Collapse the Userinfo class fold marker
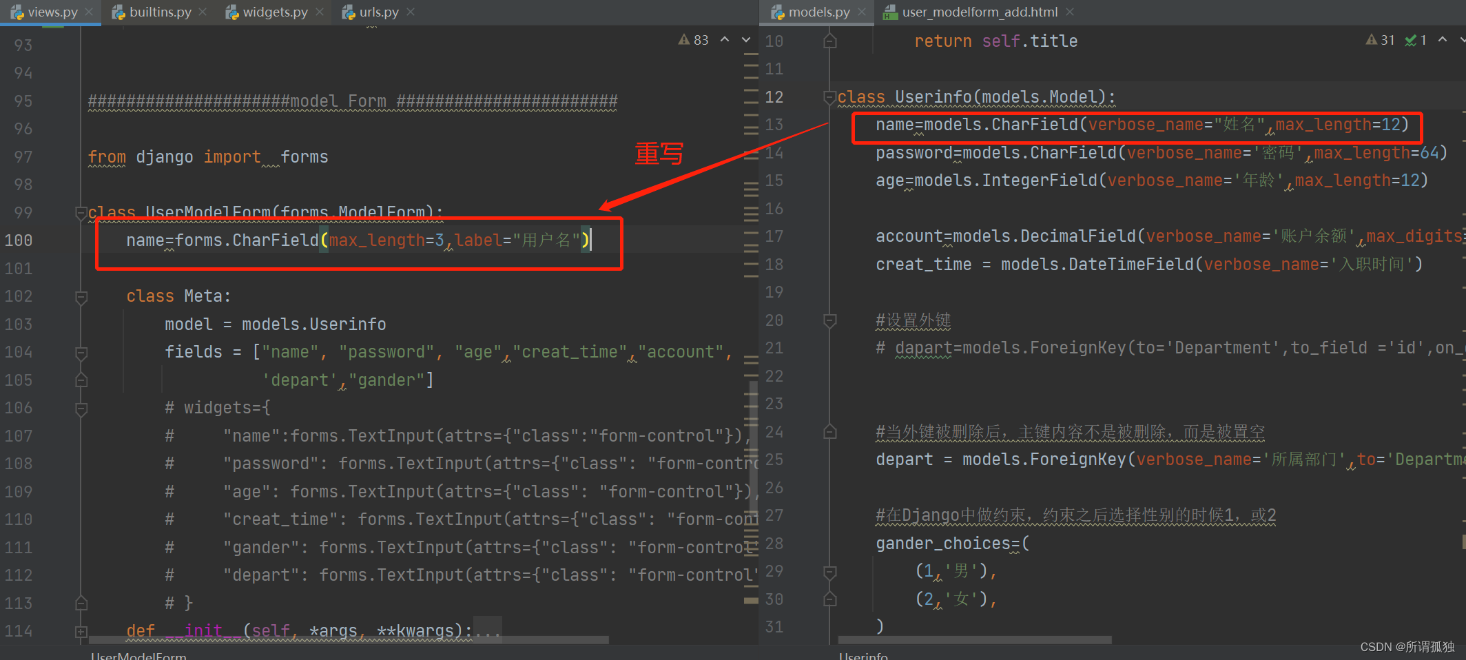1466x660 pixels. [x=829, y=97]
